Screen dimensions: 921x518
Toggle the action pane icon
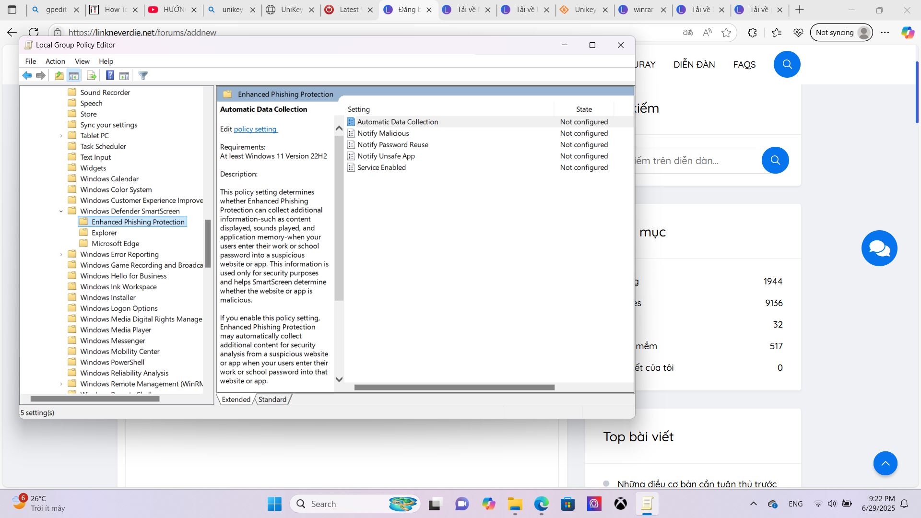point(124,75)
